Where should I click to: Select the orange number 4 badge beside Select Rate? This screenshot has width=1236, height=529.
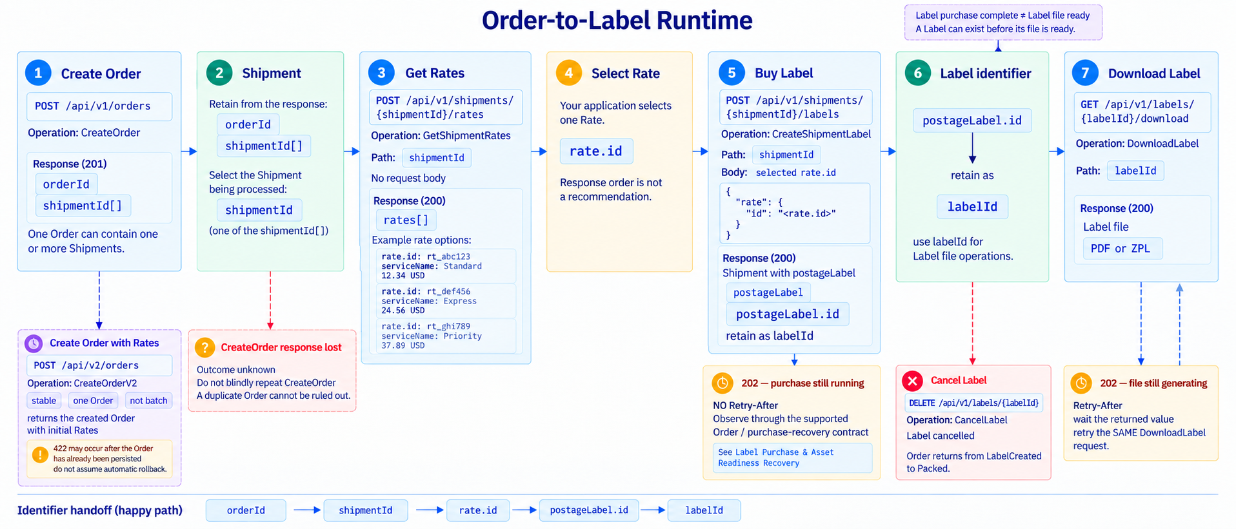click(568, 73)
